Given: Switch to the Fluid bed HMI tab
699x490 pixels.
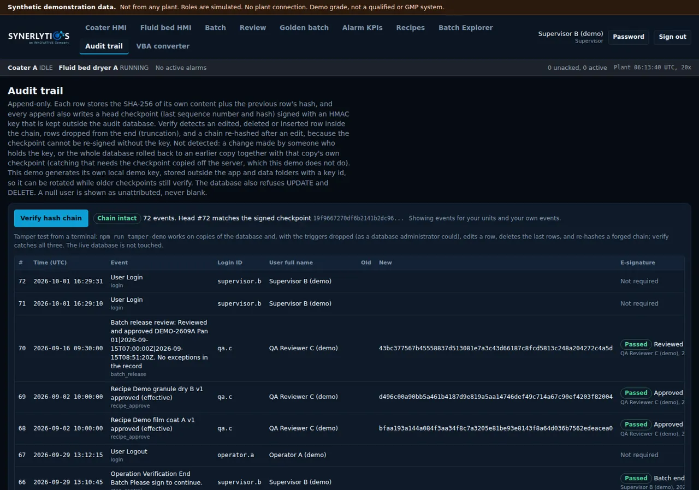Looking at the screenshot, I should coord(165,28).
